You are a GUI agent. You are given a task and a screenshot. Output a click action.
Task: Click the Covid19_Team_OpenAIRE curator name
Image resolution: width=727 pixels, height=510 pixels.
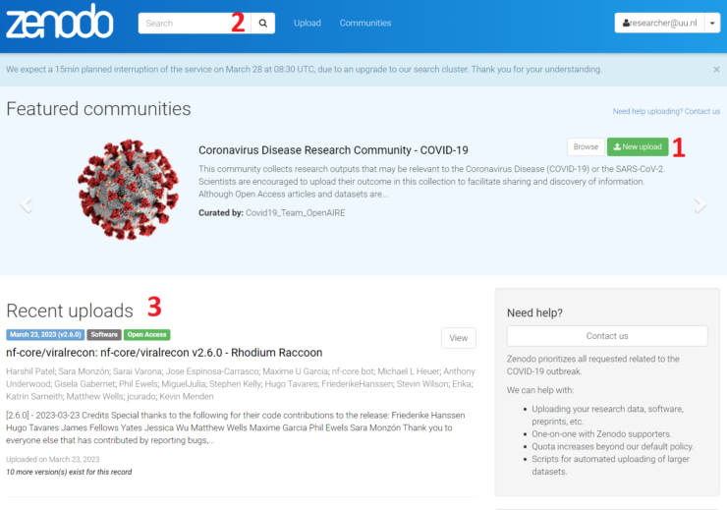click(296, 213)
